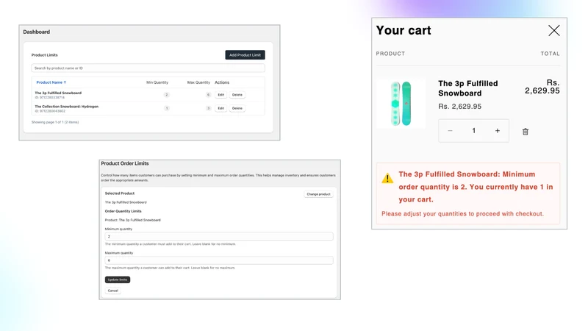Click the Dashboard heading
Image resolution: width=588 pixels, height=331 pixels.
tap(36, 32)
